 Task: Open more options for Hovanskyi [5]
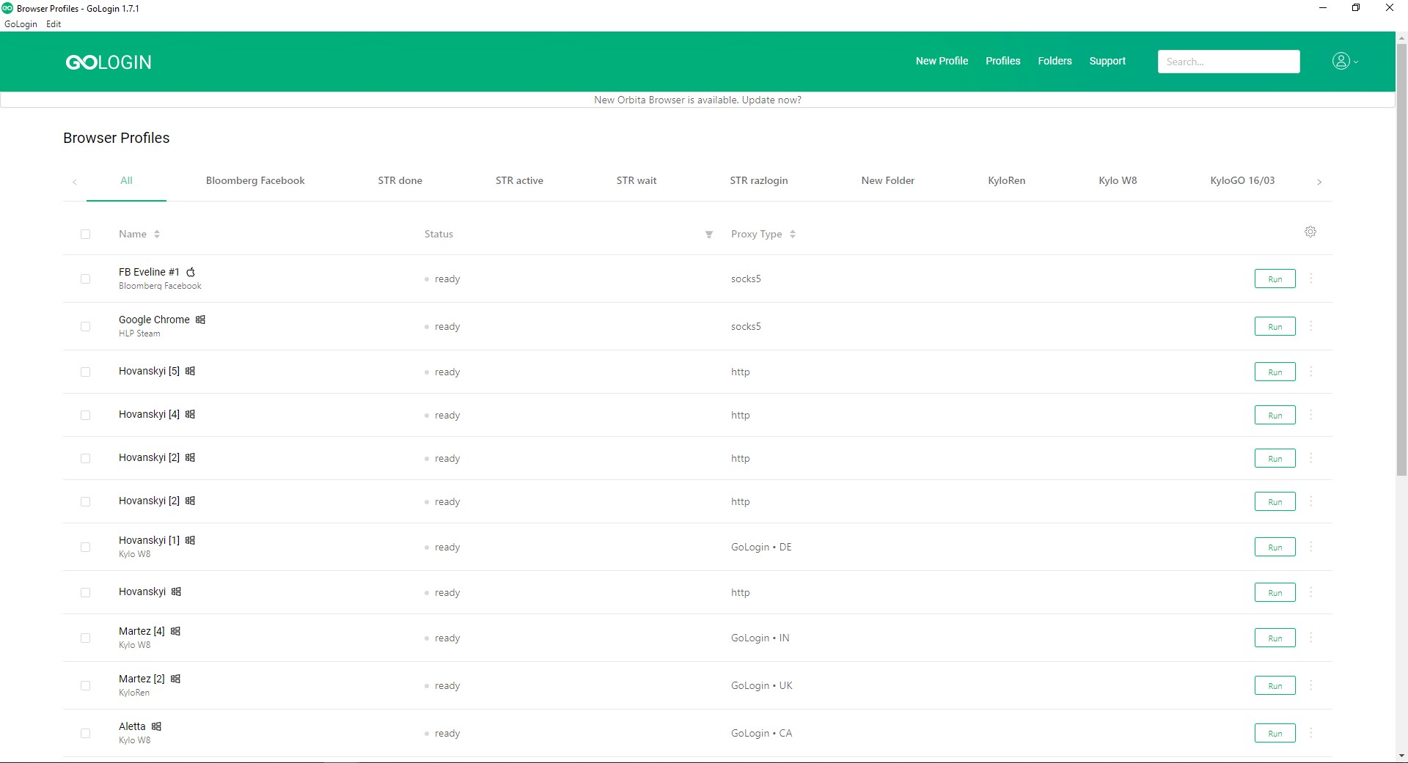click(1311, 372)
